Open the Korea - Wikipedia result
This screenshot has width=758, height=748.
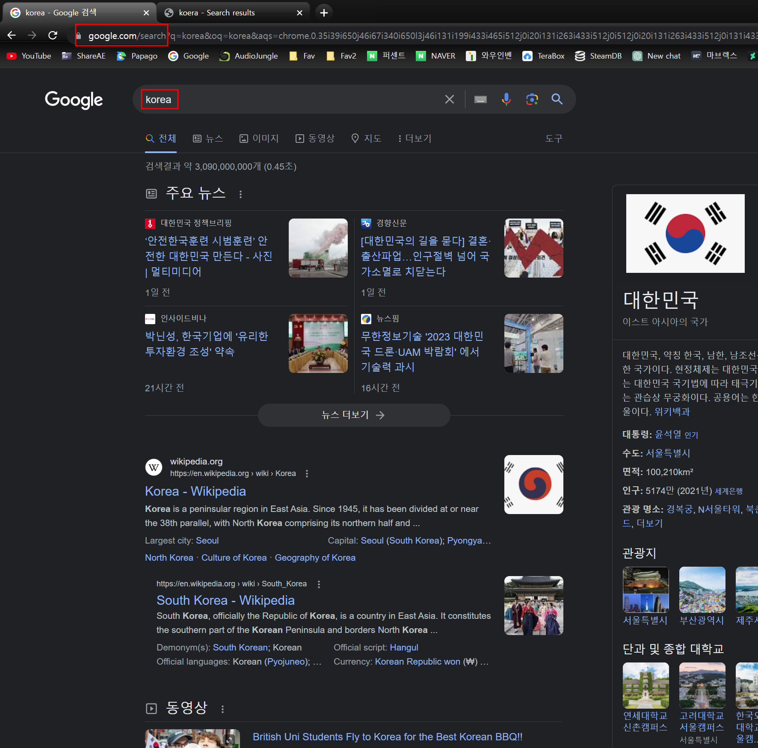[x=195, y=491]
